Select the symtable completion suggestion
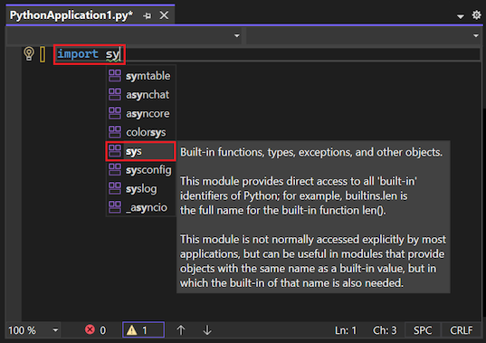Image resolution: width=486 pixels, height=343 pixels. pos(141,76)
